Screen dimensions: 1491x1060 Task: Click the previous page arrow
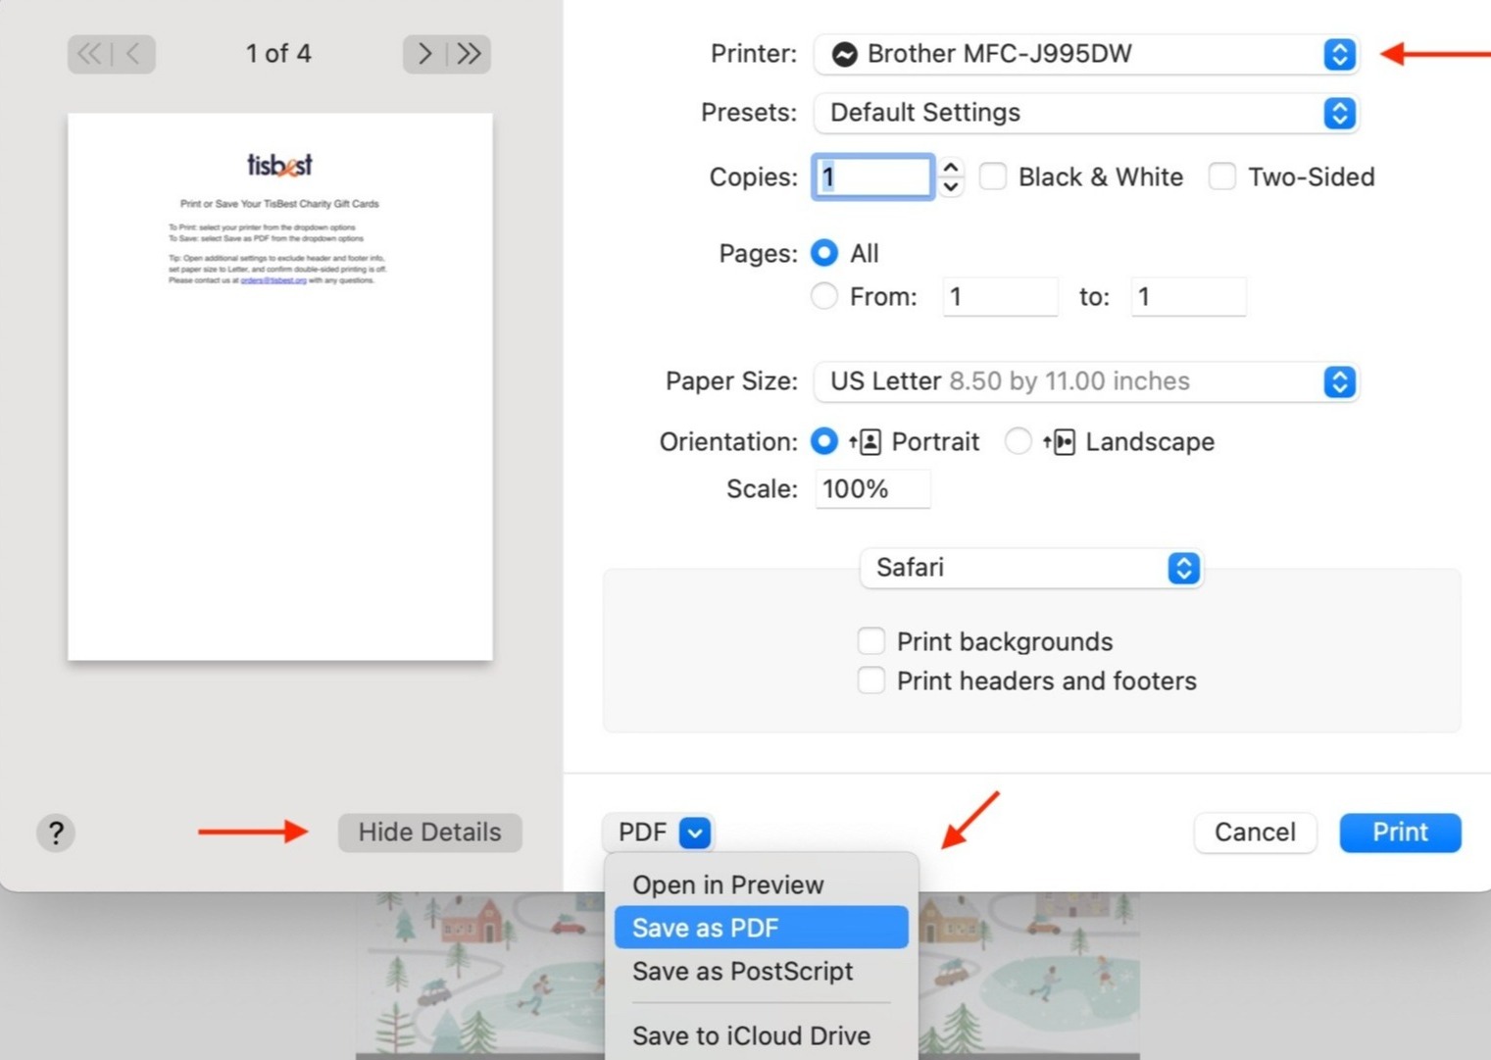129,54
